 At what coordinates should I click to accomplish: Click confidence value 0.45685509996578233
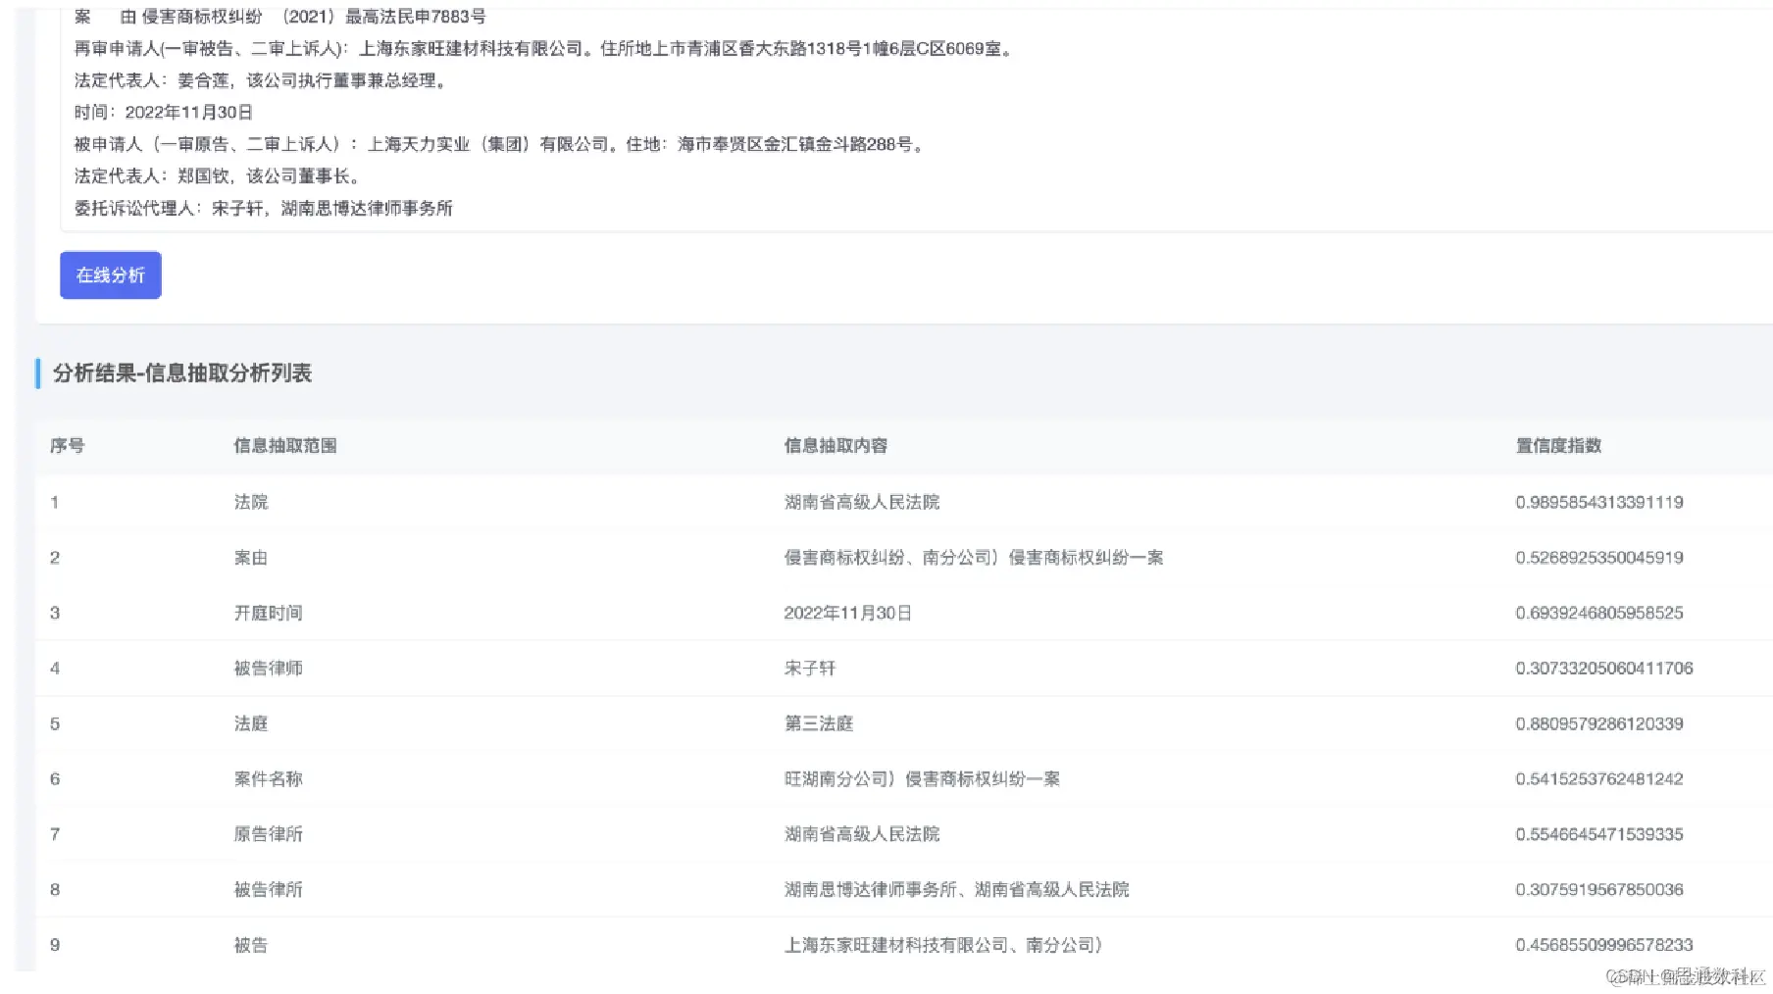1604,945
